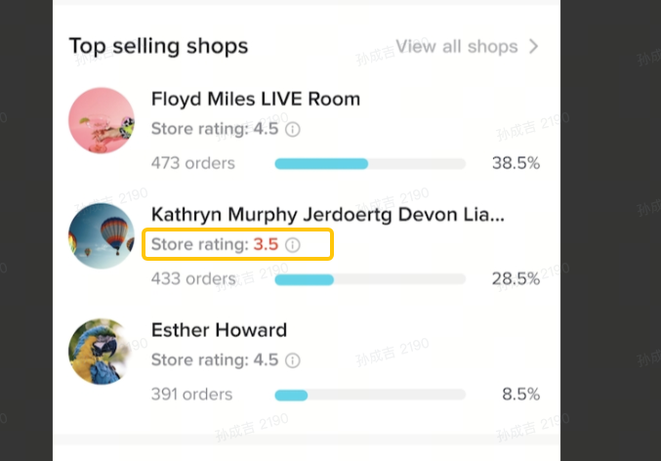661x461 pixels.
Task: Select the Floyd Miles LIVE Room shop name
Action: (x=256, y=99)
